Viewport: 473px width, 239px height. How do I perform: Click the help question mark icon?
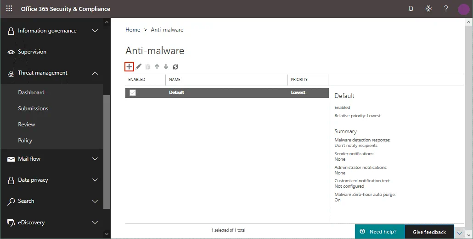pyautogui.click(x=446, y=9)
